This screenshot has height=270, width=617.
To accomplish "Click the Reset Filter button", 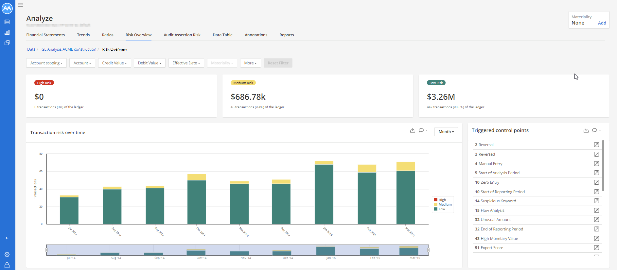I will (x=278, y=63).
